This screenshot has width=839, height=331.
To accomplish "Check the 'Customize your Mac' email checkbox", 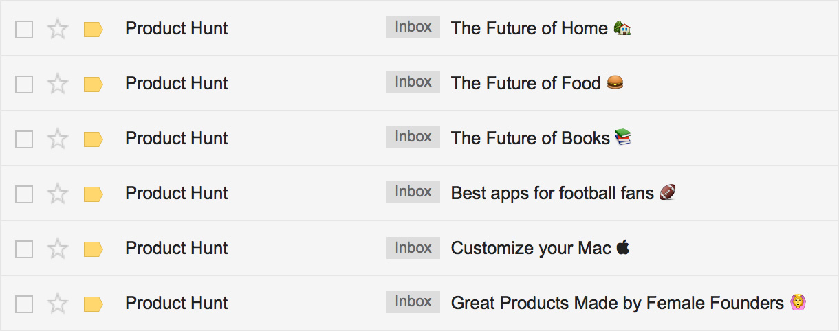I will point(24,249).
